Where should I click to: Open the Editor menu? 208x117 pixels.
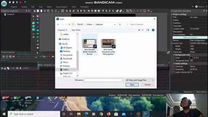(49, 7)
